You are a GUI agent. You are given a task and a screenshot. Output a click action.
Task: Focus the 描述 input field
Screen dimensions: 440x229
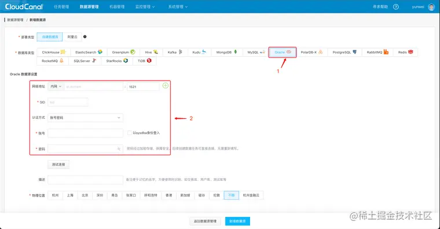tap(85, 180)
